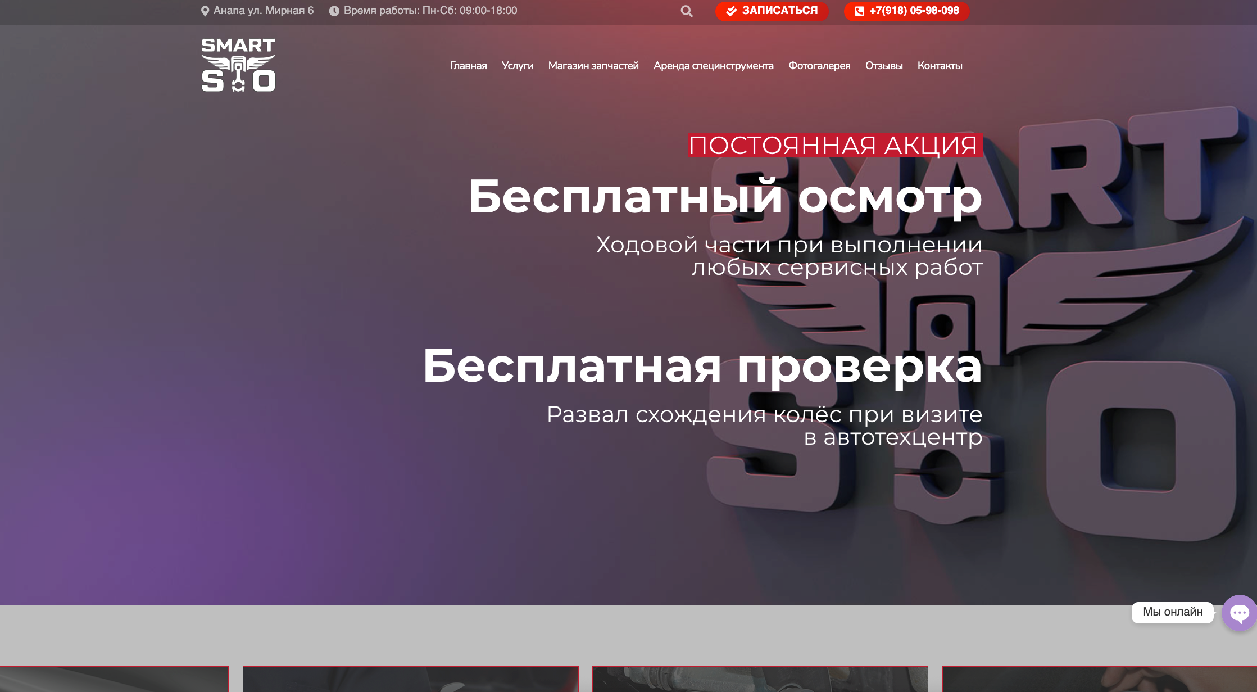Click the Анапа ул. Мирная 6 address

(x=264, y=11)
